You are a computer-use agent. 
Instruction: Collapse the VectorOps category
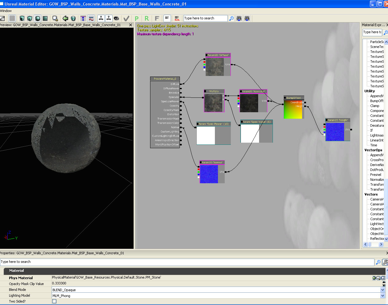373,150
